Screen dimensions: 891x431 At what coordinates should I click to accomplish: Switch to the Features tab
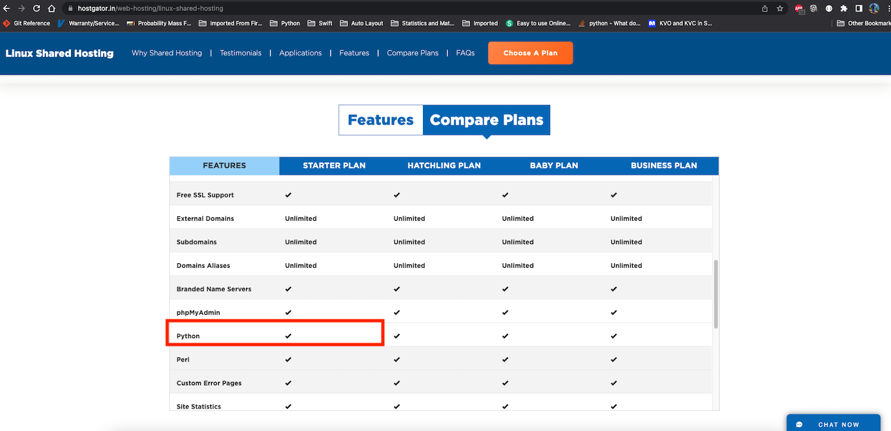click(x=380, y=120)
